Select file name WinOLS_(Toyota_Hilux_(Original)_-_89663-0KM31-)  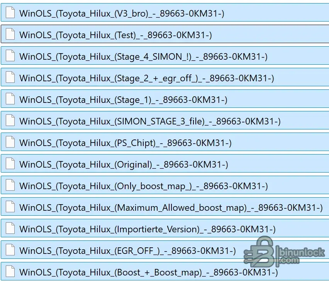click(x=124, y=164)
